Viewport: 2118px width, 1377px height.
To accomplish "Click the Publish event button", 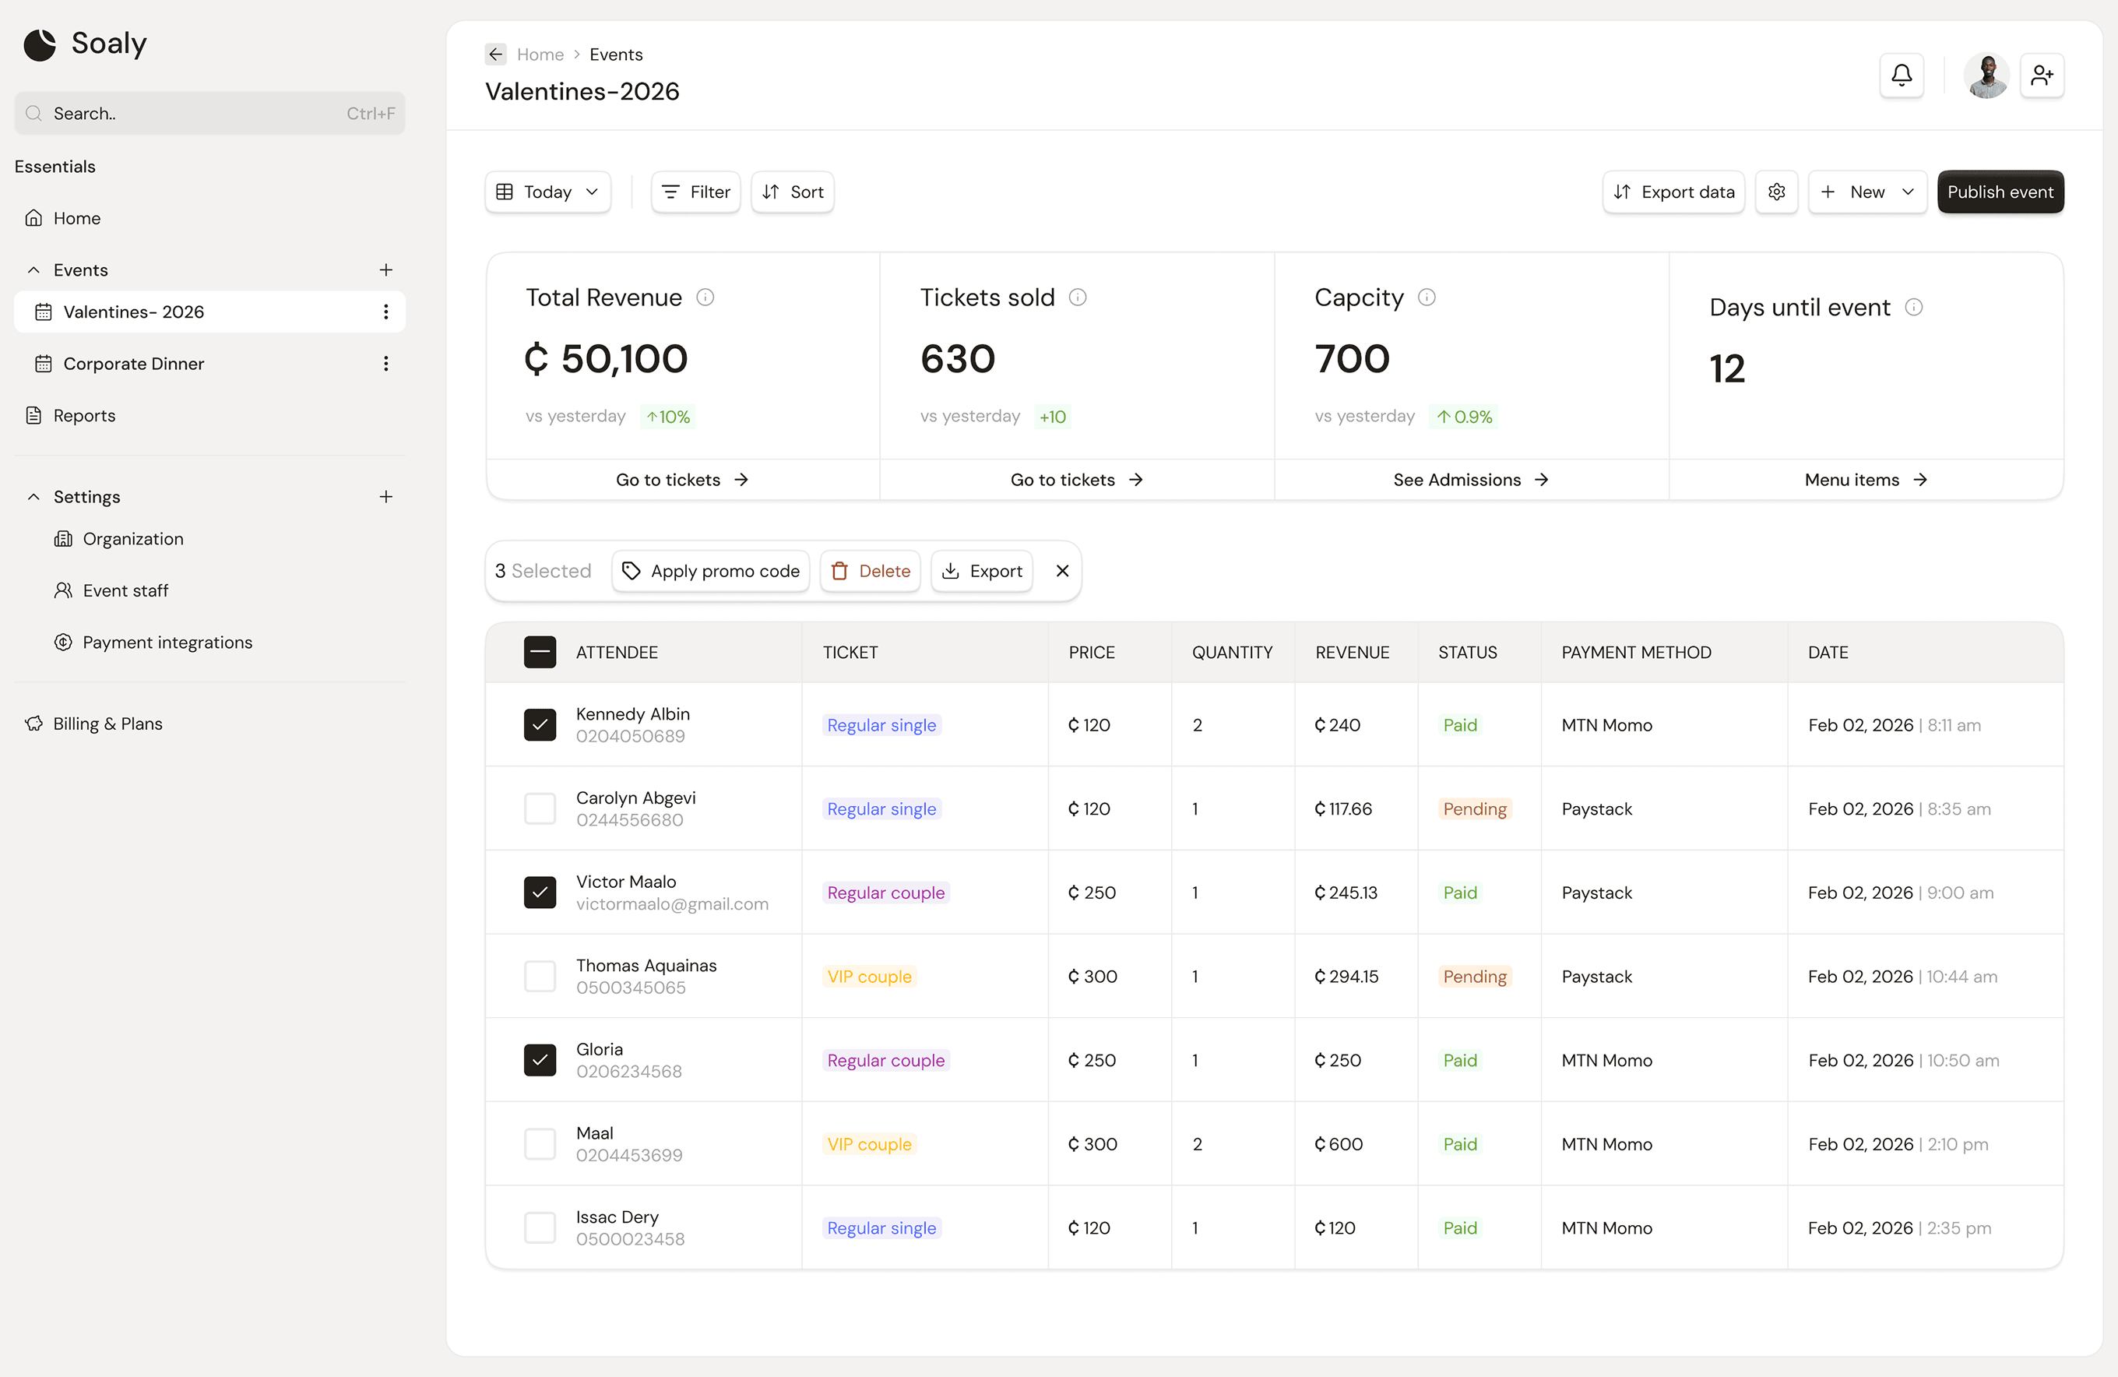I will pyautogui.click(x=2000, y=192).
